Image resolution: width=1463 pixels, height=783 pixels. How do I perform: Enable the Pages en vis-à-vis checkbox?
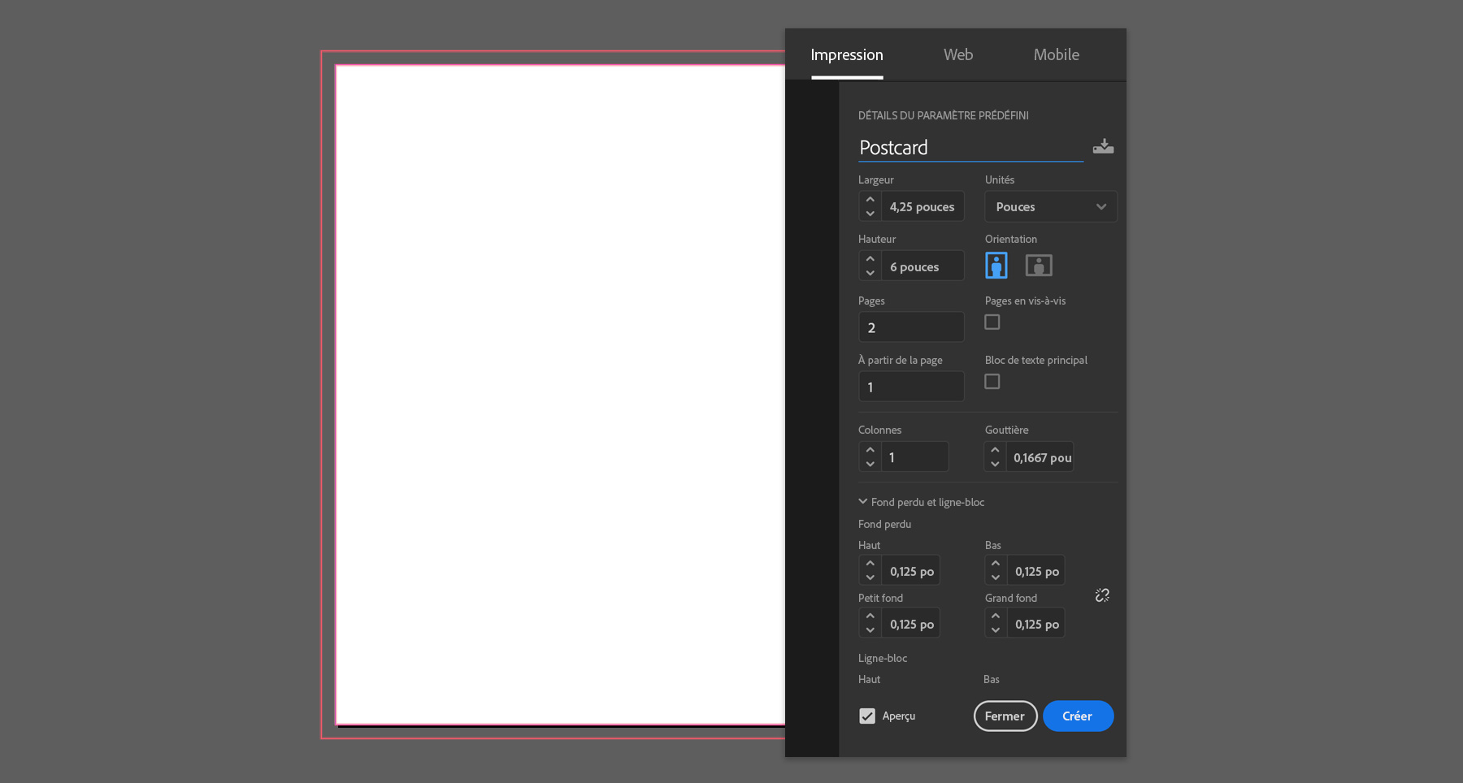992,322
